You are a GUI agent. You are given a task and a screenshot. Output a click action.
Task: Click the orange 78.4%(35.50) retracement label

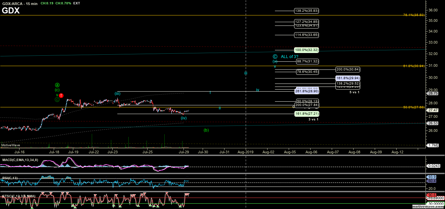(x=414, y=15)
